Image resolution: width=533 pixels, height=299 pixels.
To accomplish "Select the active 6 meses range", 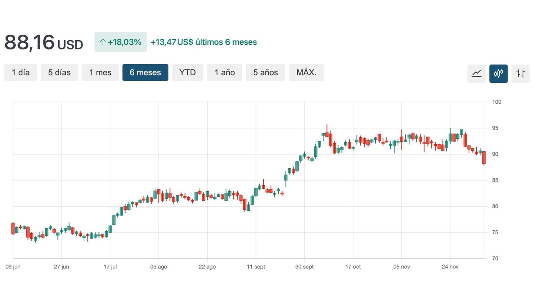I will (x=145, y=72).
